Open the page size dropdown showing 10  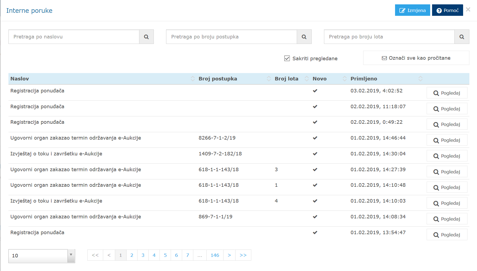(42, 256)
